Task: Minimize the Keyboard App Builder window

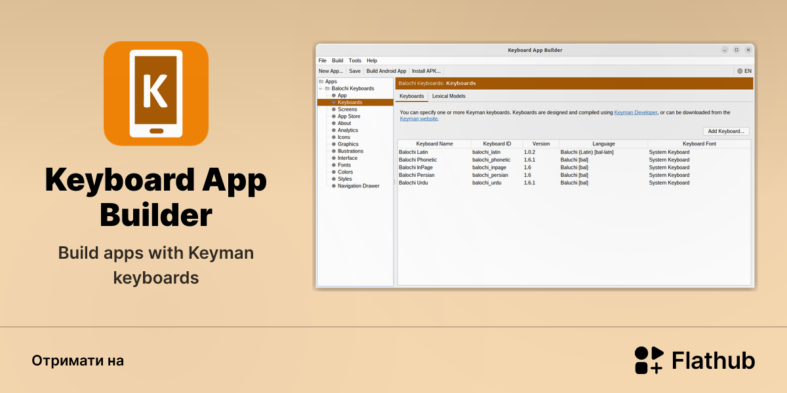Action: (725, 50)
